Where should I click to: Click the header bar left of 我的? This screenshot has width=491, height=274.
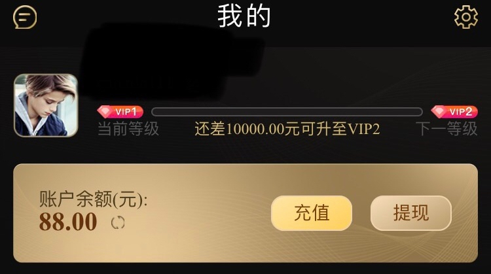click(x=125, y=17)
